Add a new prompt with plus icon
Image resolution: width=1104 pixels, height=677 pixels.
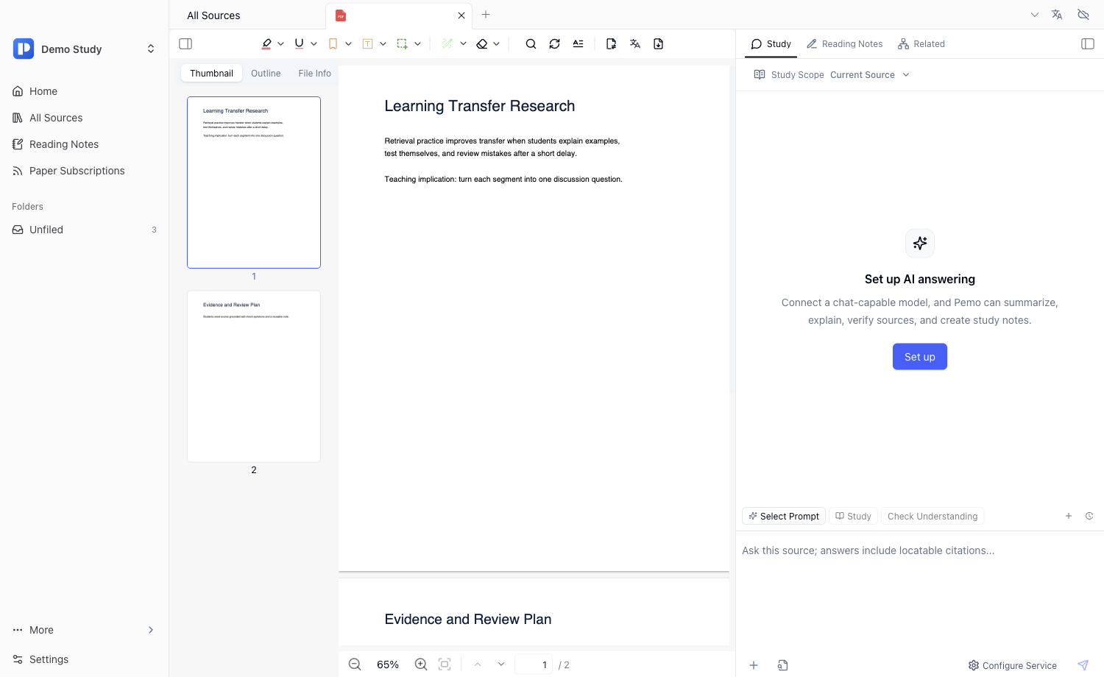pos(1069,516)
